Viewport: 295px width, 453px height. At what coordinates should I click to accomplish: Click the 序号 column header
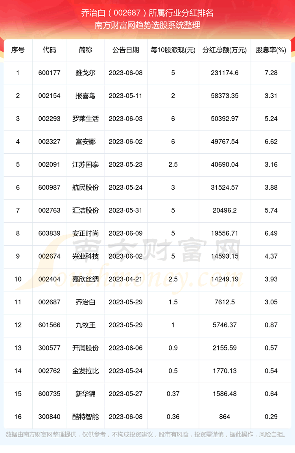pyautogui.click(x=18, y=50)
